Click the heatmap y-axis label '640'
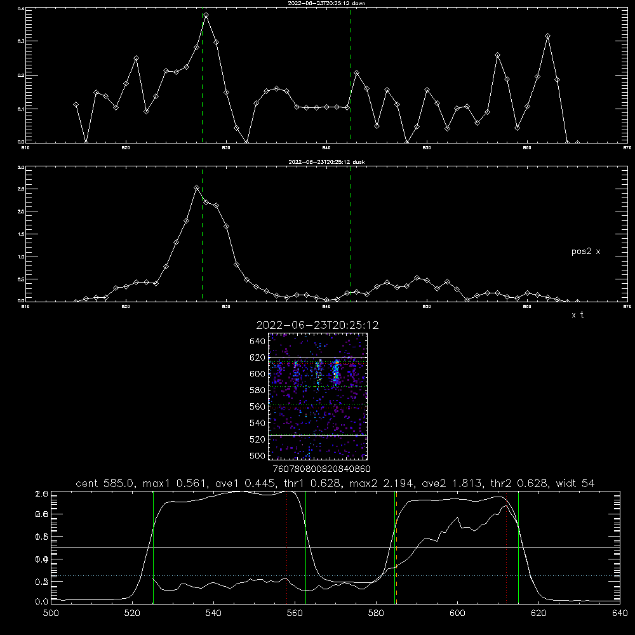635x635 pixels. click(258, 341)
